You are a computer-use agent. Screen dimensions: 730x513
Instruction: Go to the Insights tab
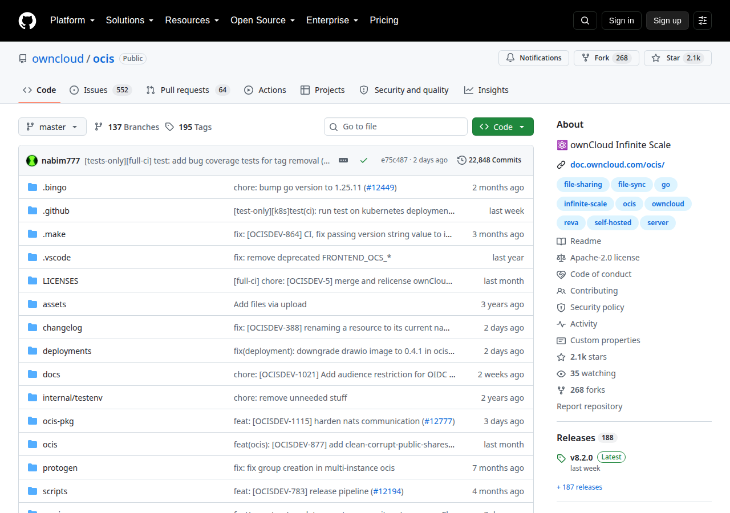(486, 90)
